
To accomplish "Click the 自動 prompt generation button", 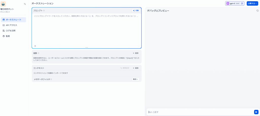I will (x=136, y=11).
